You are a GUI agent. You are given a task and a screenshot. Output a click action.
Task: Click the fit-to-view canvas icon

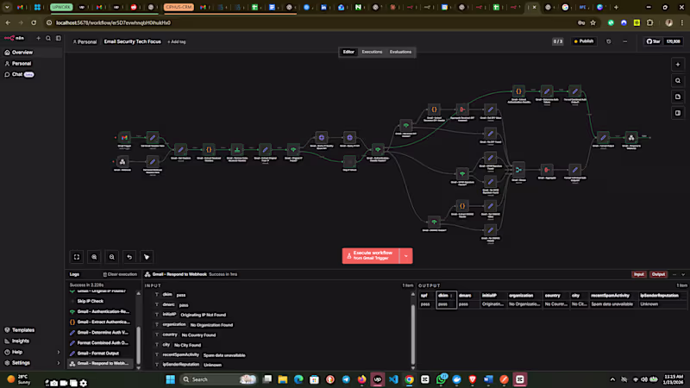point(77,257)
